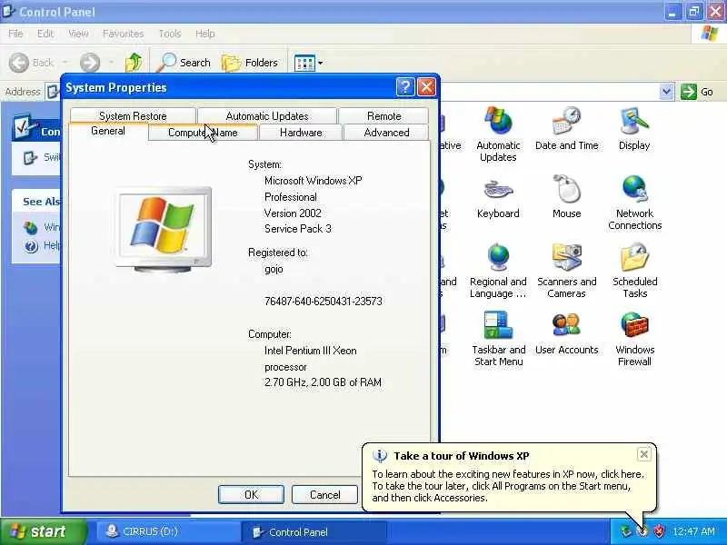This screenshot has width=727, height=545.
Task: Open the File menu
Action: pyautogui.click(x=15, y=34)
